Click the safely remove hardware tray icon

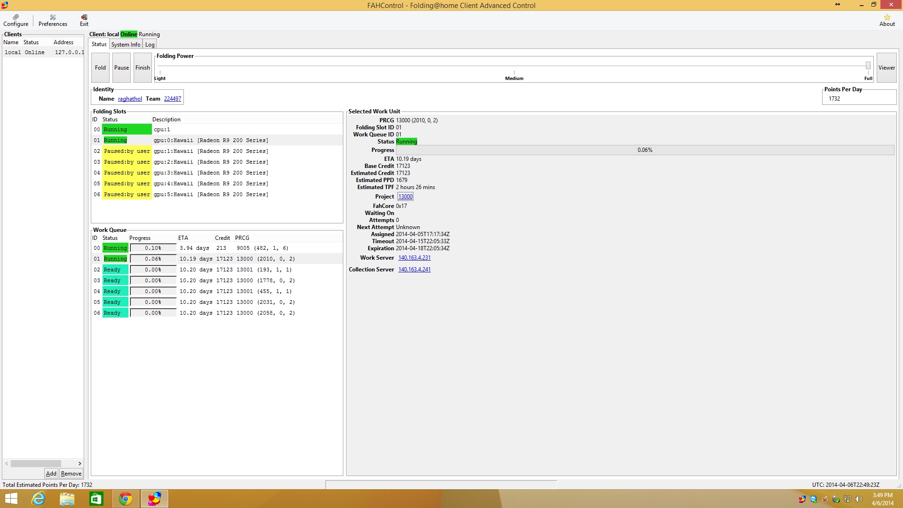tap(836, 499)
